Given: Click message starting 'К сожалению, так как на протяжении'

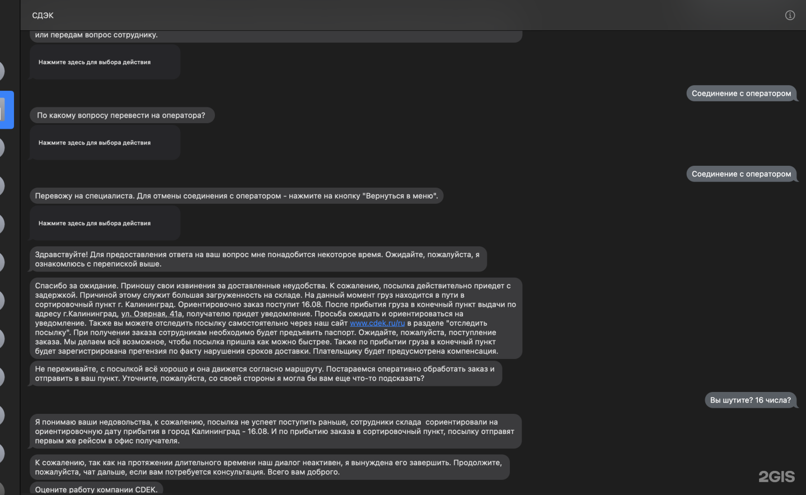Looking at the screenshot, I should [x=270, y=467].
